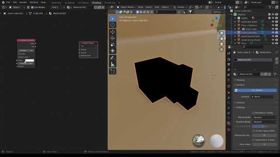Hide Floor / Platform with eye icon

tap(273, 25)
